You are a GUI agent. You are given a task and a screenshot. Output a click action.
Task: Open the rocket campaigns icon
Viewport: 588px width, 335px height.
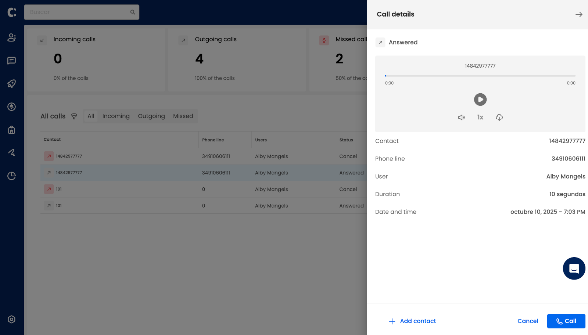(12, 84)
